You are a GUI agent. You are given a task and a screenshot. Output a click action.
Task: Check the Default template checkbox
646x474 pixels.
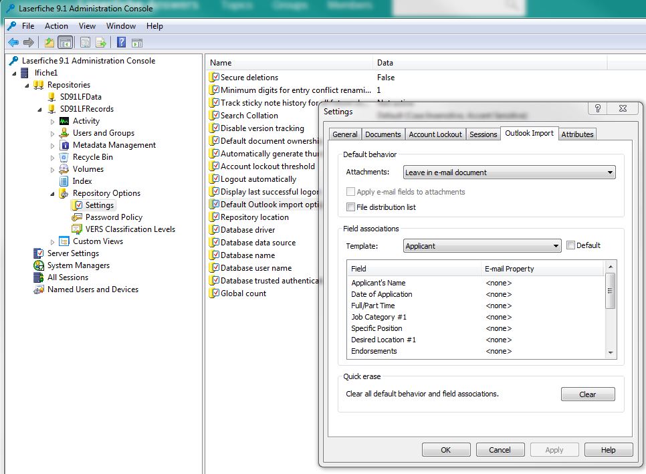[570, 245]
